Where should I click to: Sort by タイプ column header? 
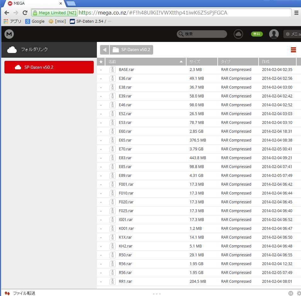238,62
